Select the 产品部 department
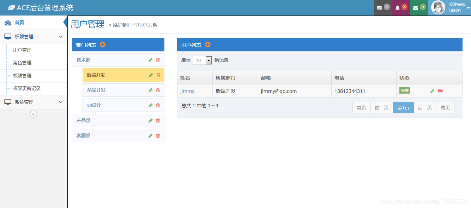Image resolution: width=471 pixels, height=208 pixels. [118, 120]
